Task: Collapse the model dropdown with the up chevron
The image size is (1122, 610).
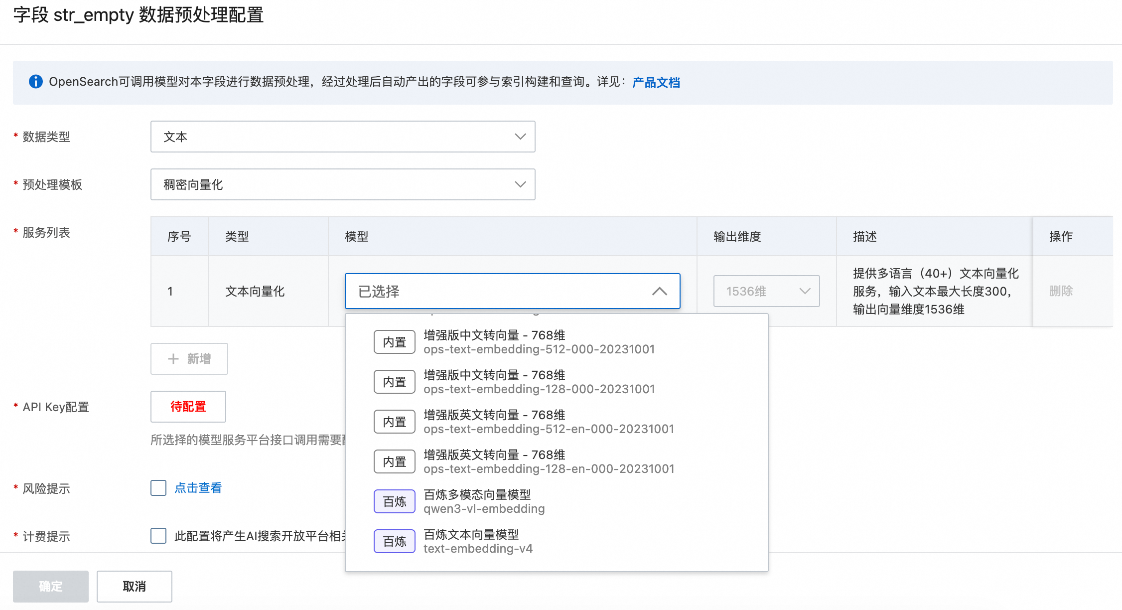Action: (x=659, y=291)
